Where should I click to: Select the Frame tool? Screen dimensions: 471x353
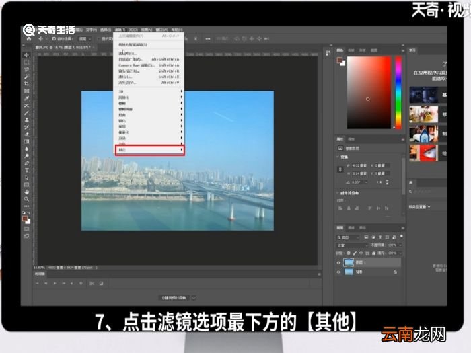tap(26, 91)
